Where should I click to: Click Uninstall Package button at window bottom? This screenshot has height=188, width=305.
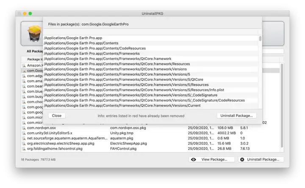click(261, 159)
